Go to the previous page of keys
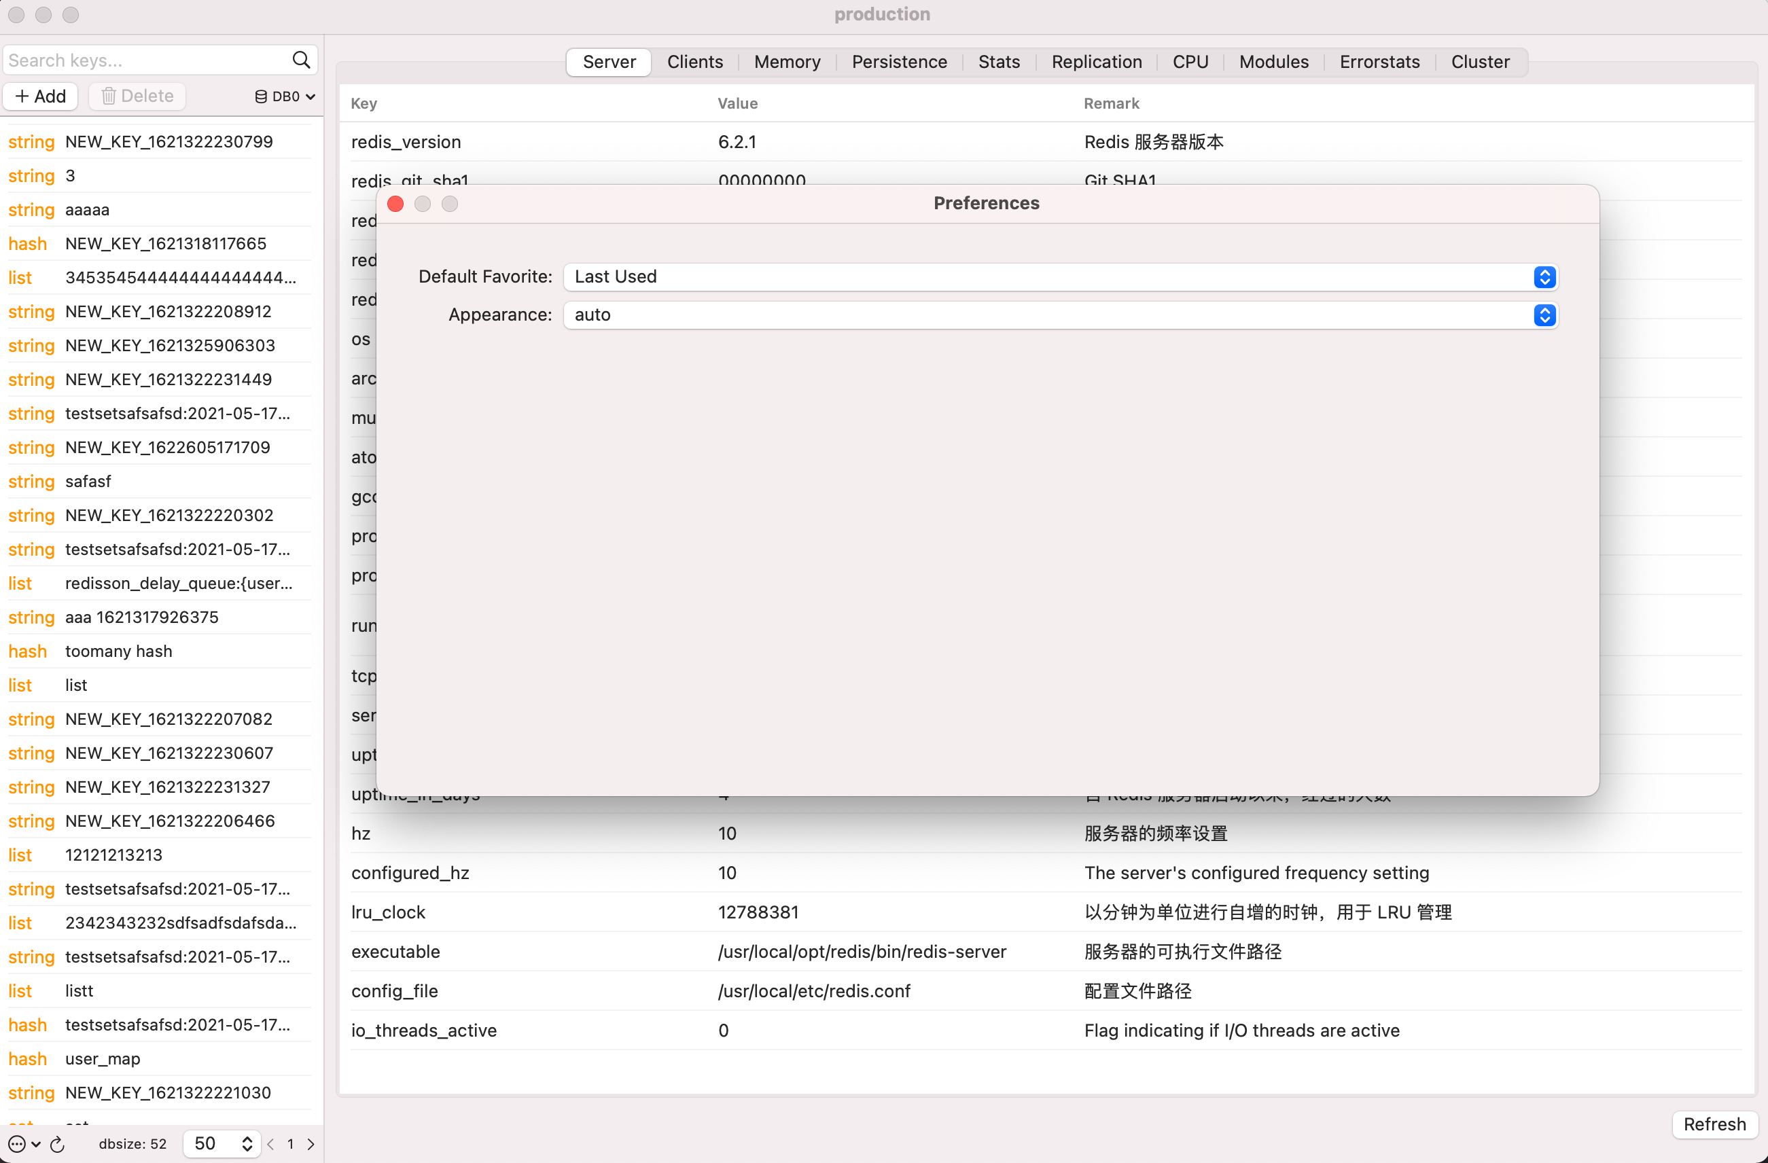Screen dimensions: 1768x1163 click(270, 1144)
